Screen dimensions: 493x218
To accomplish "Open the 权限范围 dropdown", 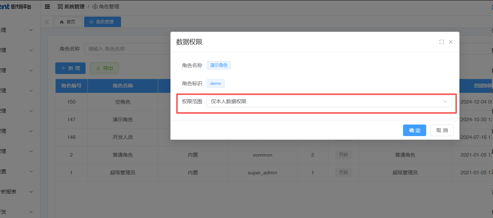I will click(x=329, y=101).
